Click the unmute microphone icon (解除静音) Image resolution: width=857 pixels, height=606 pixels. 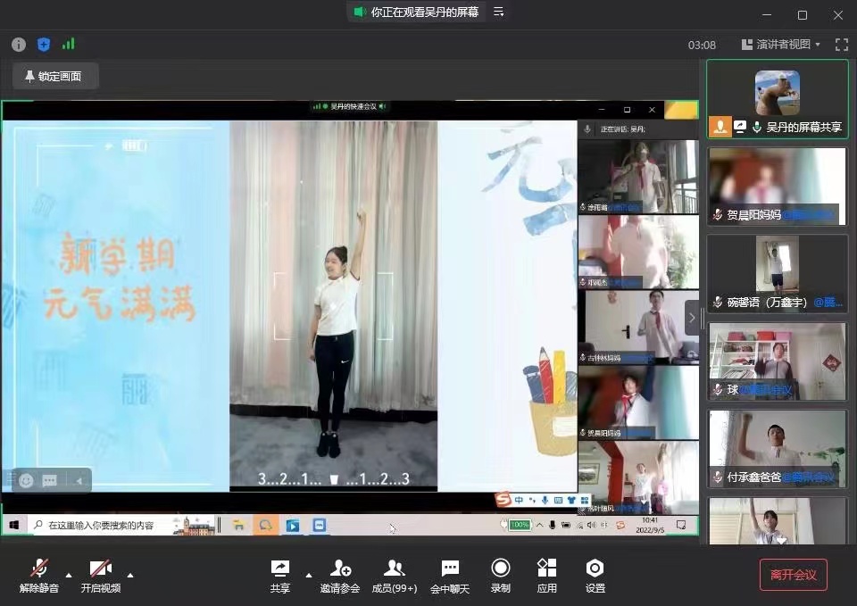39,569
